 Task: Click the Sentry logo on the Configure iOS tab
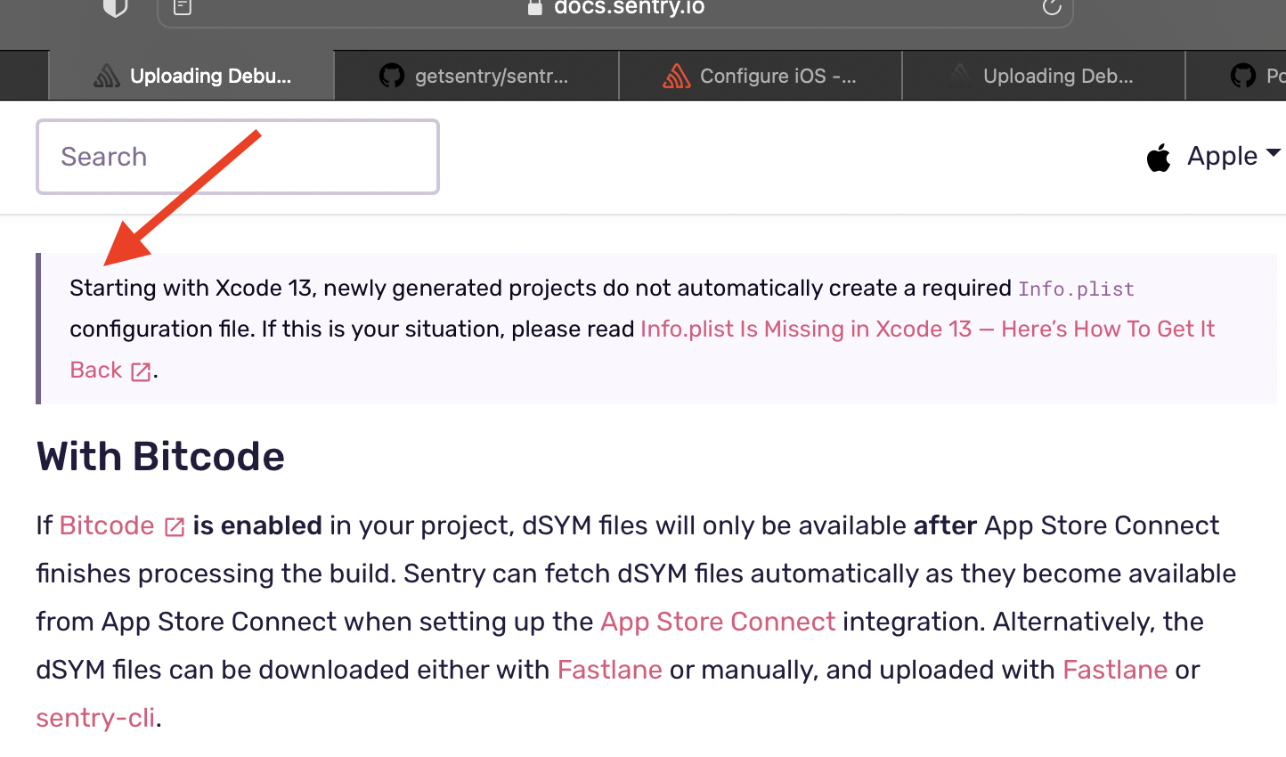(x=677, y=76)
